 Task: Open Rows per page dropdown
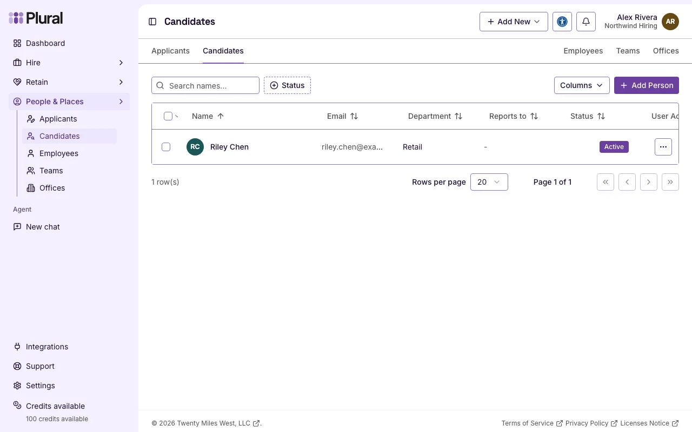pos(489,182)
